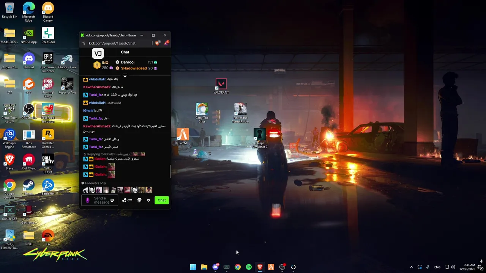Image resolution: width=486 pixels, height=273 pixels.
Task: Click username IGhala1 in chat
Action: click(x=89, y=110)
